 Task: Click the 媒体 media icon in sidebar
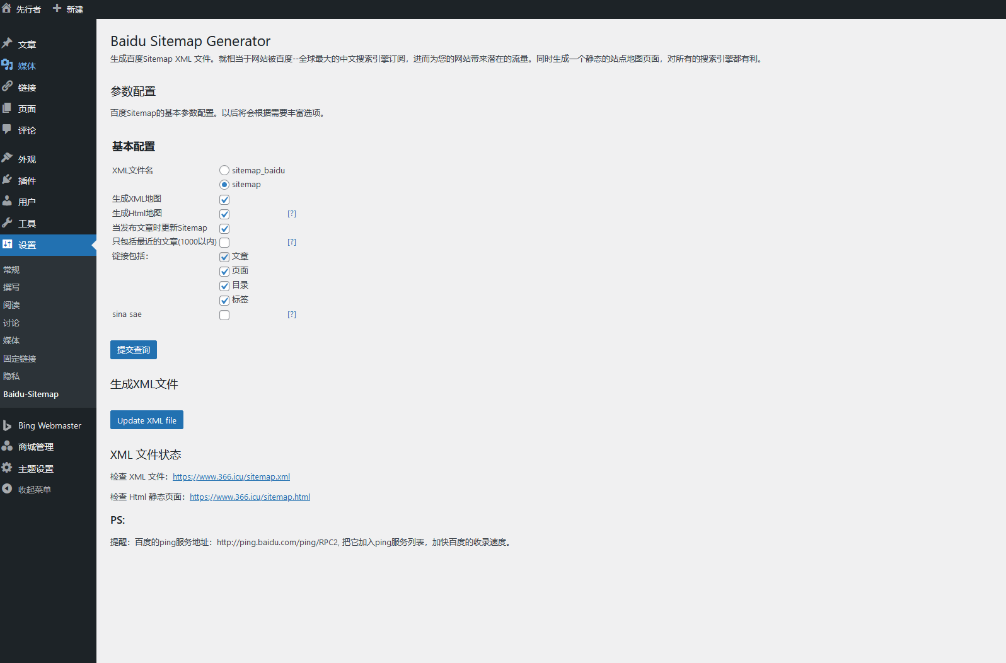(x=7, y=65)
